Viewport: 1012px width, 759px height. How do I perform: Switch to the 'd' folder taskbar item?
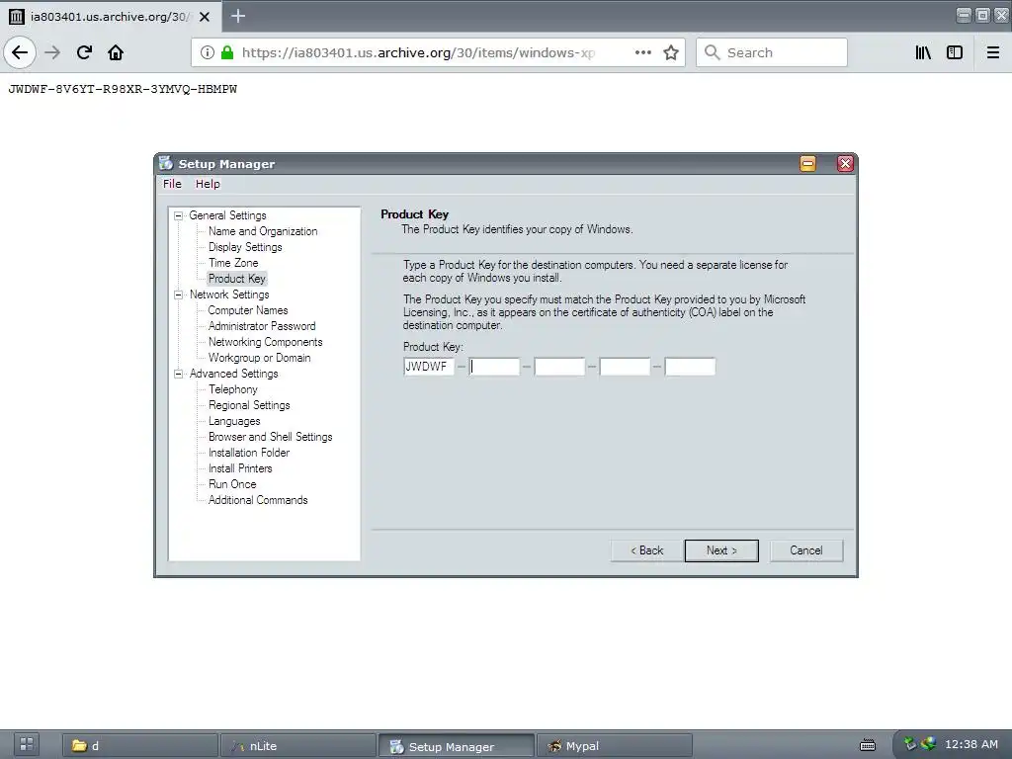139,746
